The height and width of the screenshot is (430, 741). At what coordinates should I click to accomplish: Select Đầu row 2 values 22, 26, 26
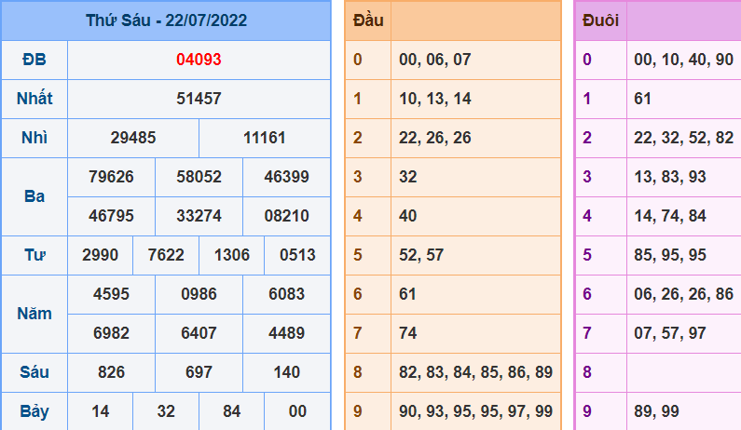[434, 138]
